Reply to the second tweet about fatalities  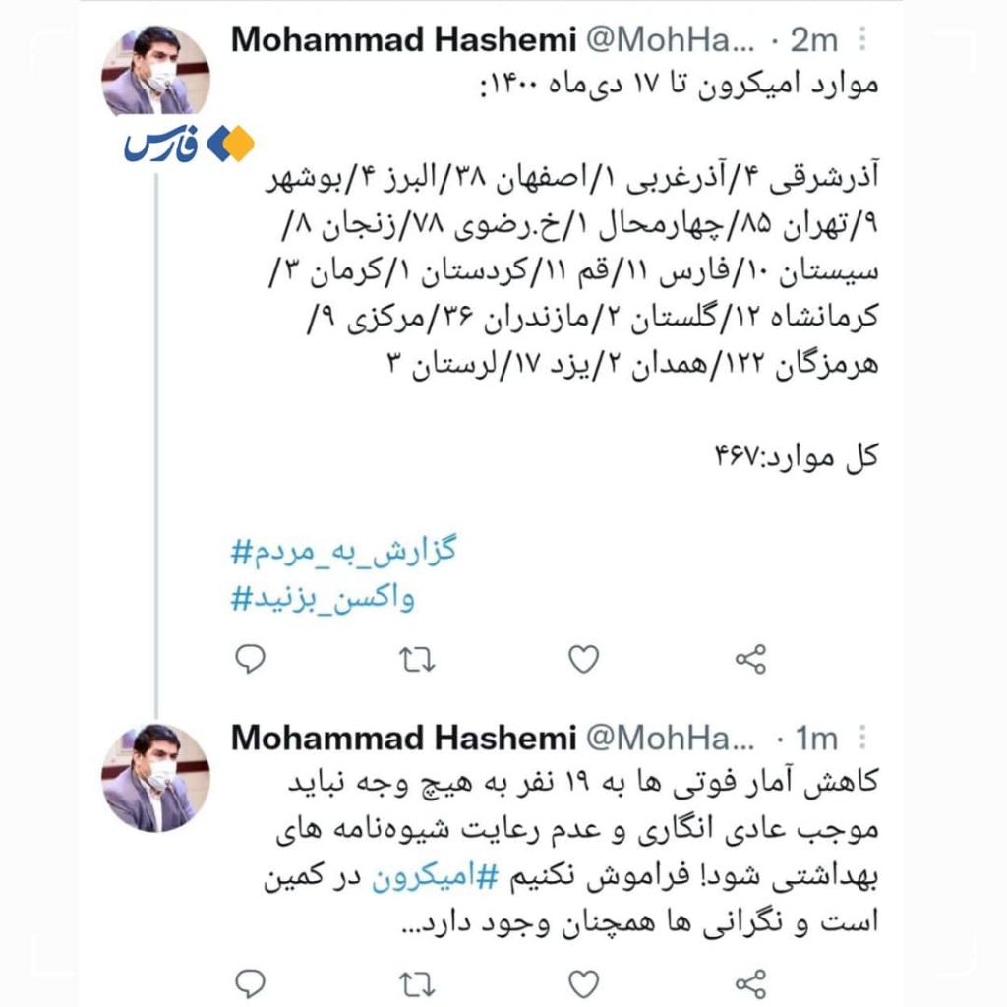tap(251, 983)
